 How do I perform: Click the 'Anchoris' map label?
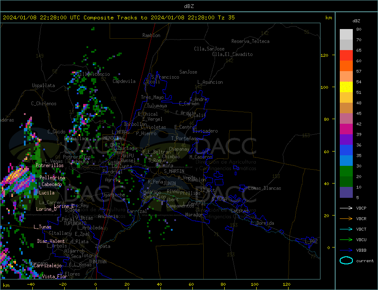point(108,216)
